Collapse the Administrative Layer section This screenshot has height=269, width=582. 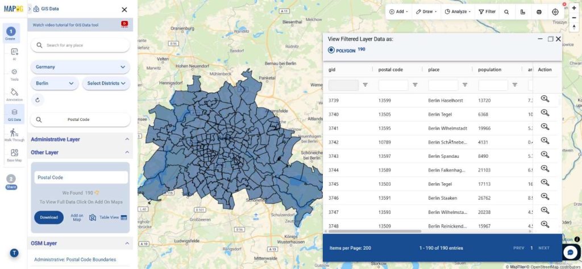[x=127, y=139]
